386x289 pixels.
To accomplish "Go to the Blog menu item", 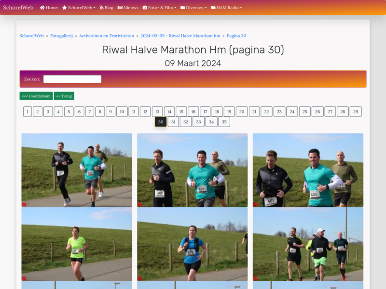I will point(106,8).
